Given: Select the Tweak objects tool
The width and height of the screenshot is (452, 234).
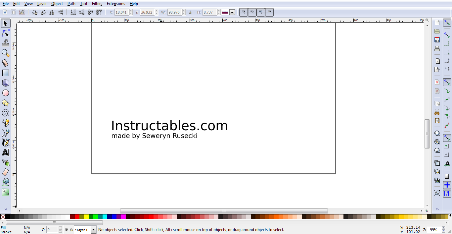Looking at the screenshot, I should 6,43.
